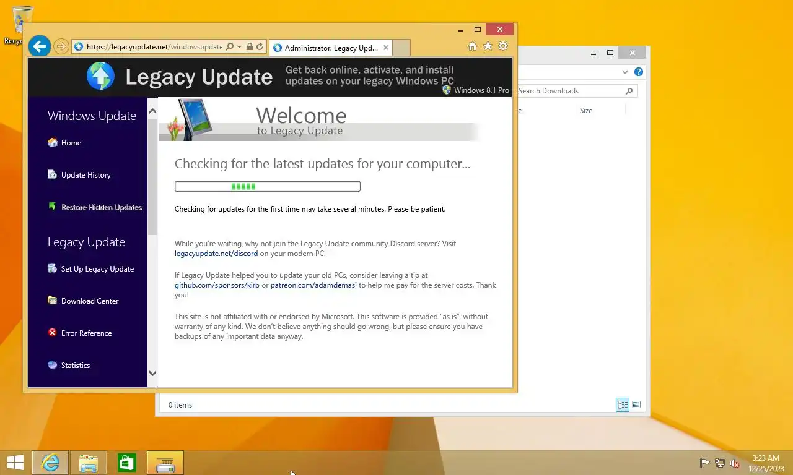The width and height of the screenshot is (793, 475).
Task: Maximize the Downloads Explorer window
Action: (610, 53)
